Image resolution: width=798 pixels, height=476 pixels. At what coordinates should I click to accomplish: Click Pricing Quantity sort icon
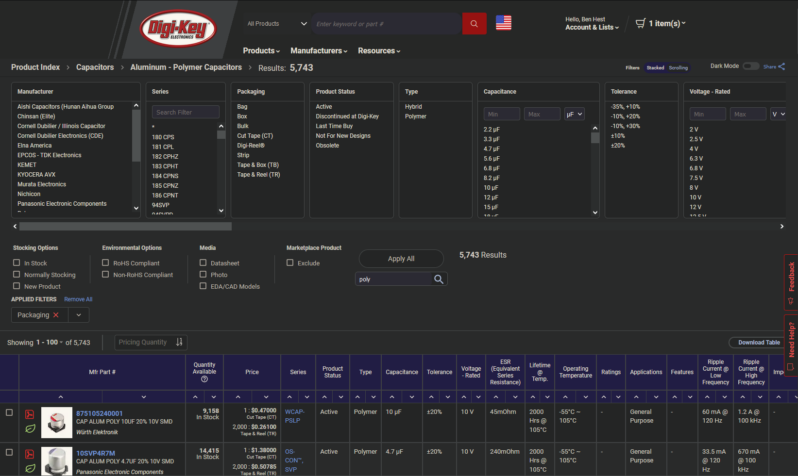179,342
